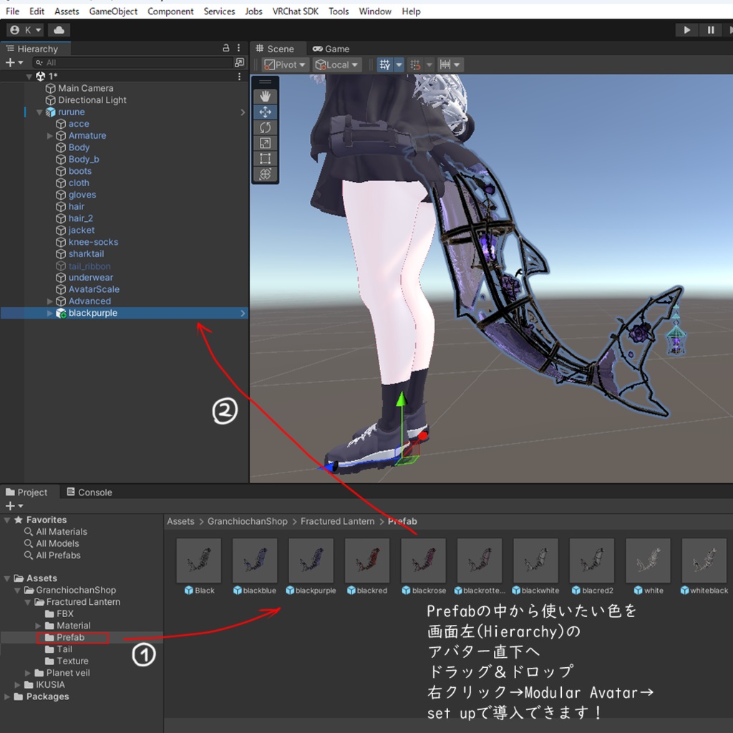Open the Pivot handle position dropdown

tap(285, 64)
